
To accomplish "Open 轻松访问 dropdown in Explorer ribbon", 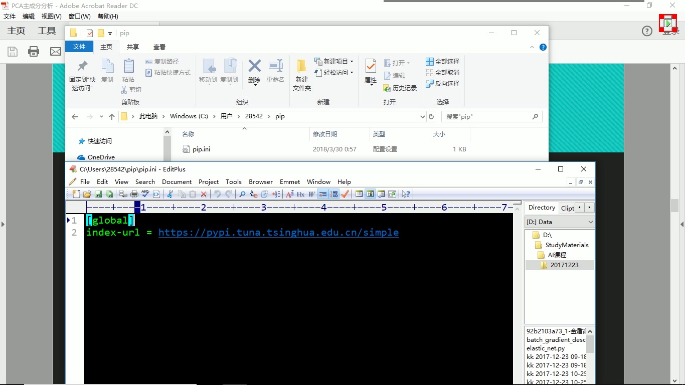I will coord(334,72).
